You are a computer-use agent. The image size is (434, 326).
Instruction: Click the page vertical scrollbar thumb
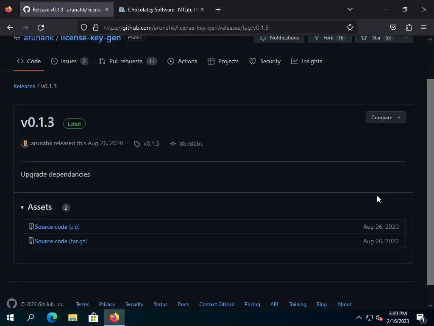point(430,182)
